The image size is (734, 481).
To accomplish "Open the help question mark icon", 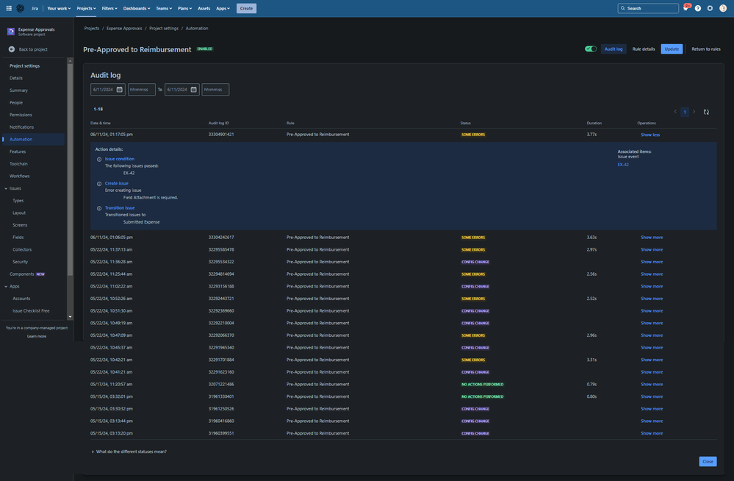I will 698,8.
